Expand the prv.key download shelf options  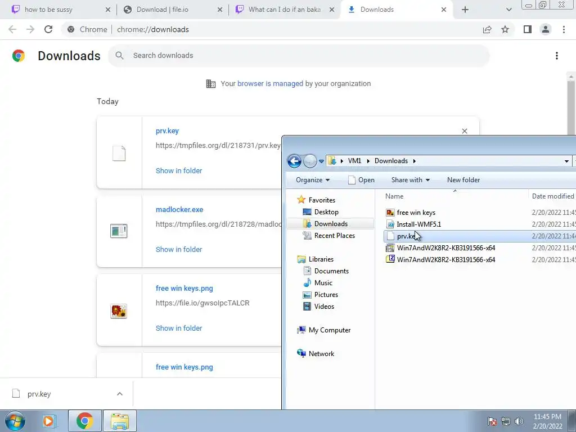[120, 394]
